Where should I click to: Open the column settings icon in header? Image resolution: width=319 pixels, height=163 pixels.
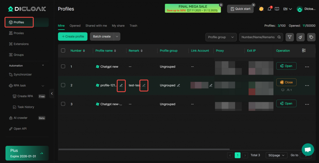304,51
